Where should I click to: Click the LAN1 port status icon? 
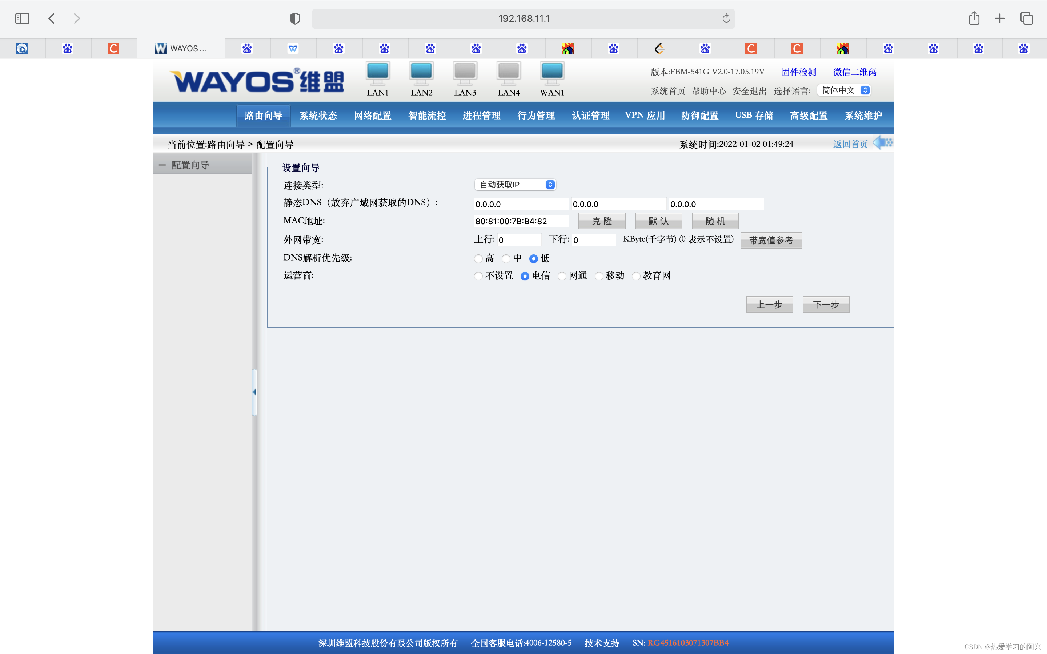click(x=377, y=73)
